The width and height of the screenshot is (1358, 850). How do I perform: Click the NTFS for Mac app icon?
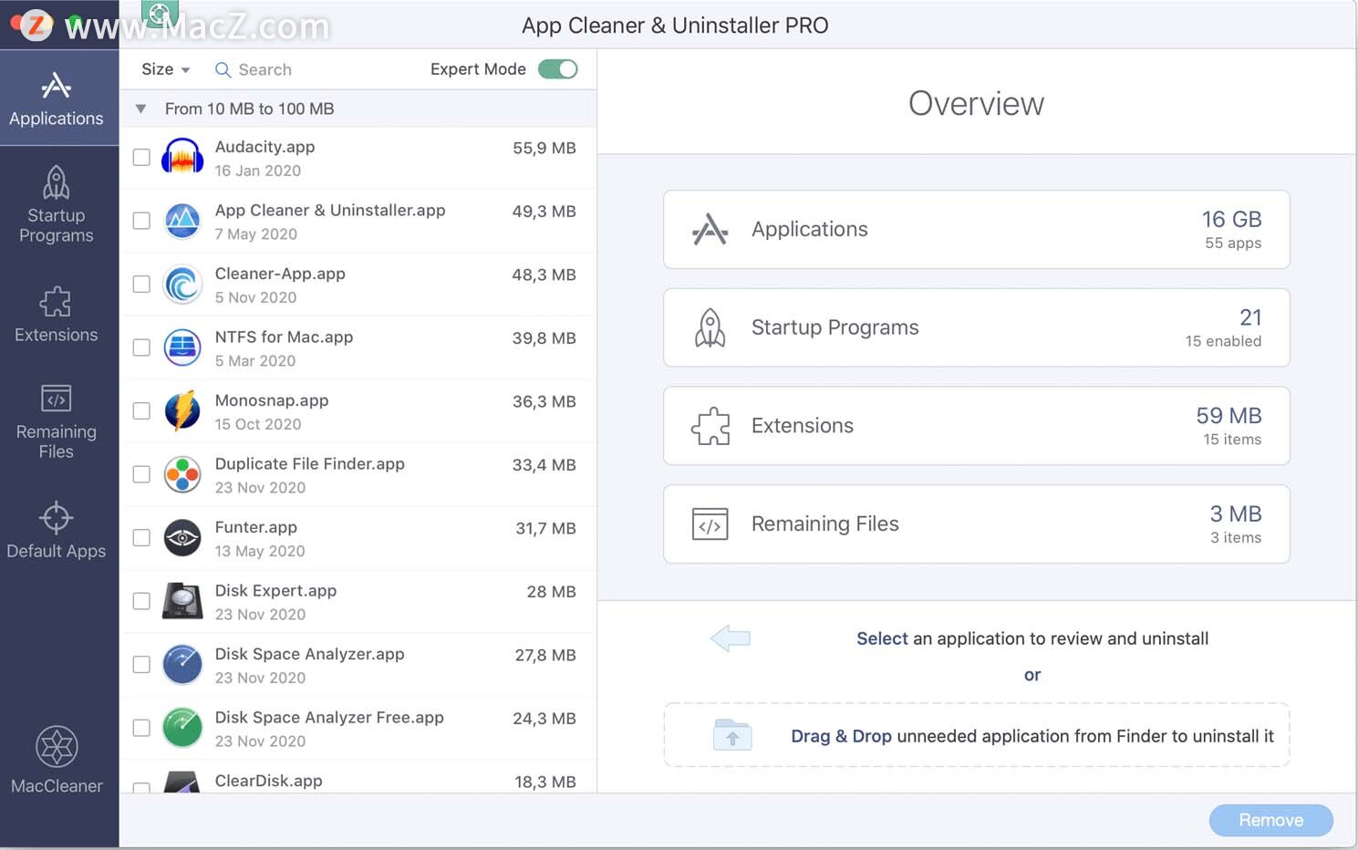[182, 347]
